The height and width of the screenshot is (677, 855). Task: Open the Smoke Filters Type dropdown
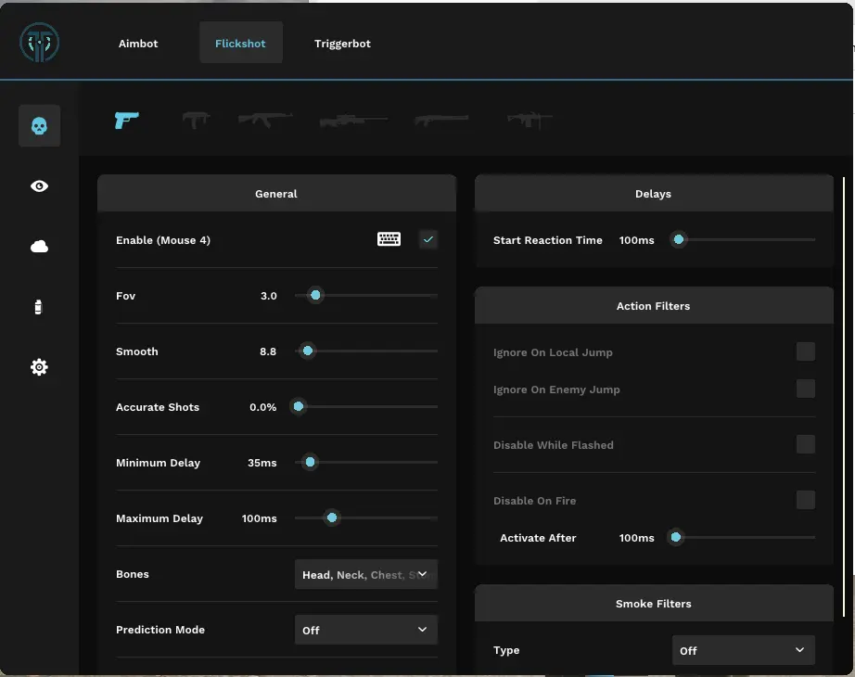point(743,650)
